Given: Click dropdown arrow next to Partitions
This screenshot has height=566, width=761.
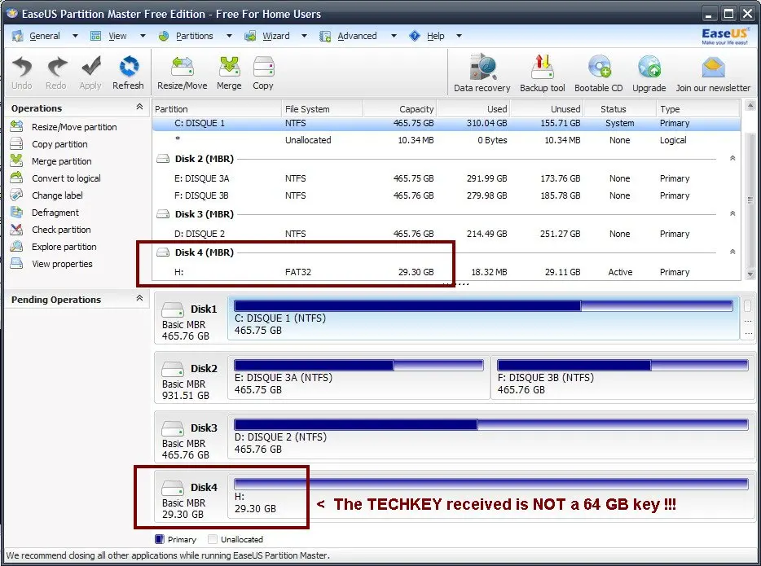Looking at the screenshot, I should (229, 36).
